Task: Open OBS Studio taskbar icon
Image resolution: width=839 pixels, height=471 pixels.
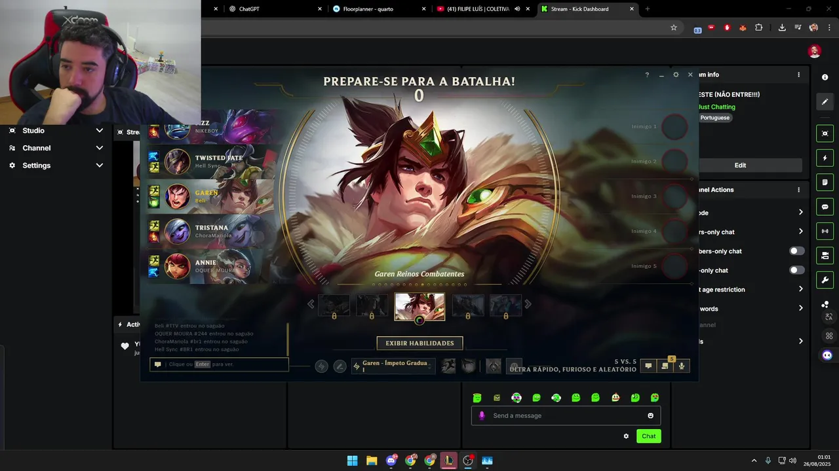Action: pyautogui.click(x=468, y=461)
